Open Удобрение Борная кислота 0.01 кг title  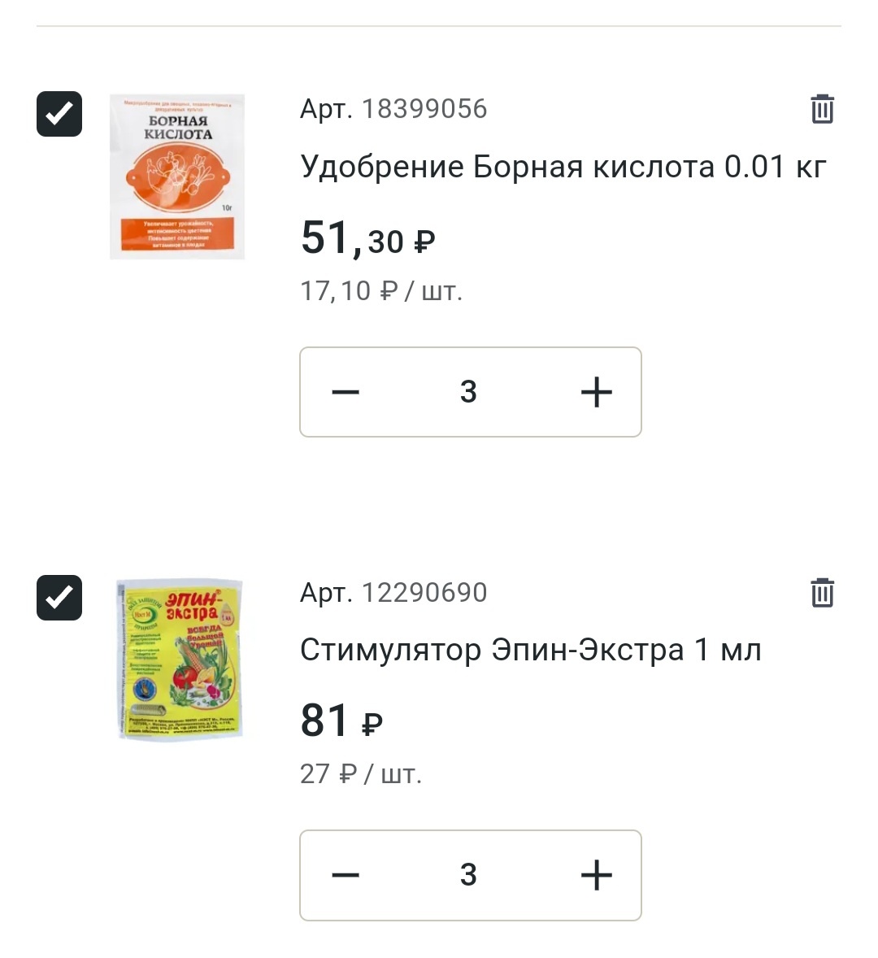click(563, 167)
